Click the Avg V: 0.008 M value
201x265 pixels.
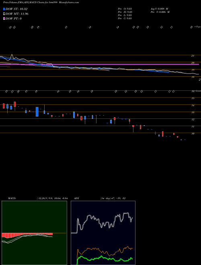click(159, 9)
